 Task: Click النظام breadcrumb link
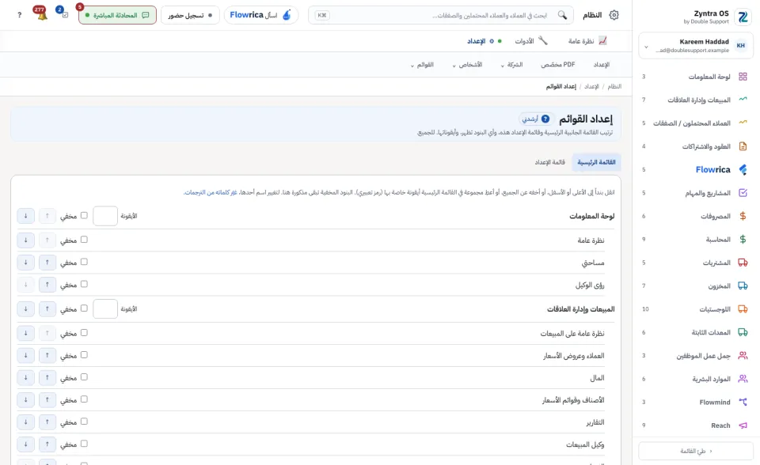[x=614, y=87]
